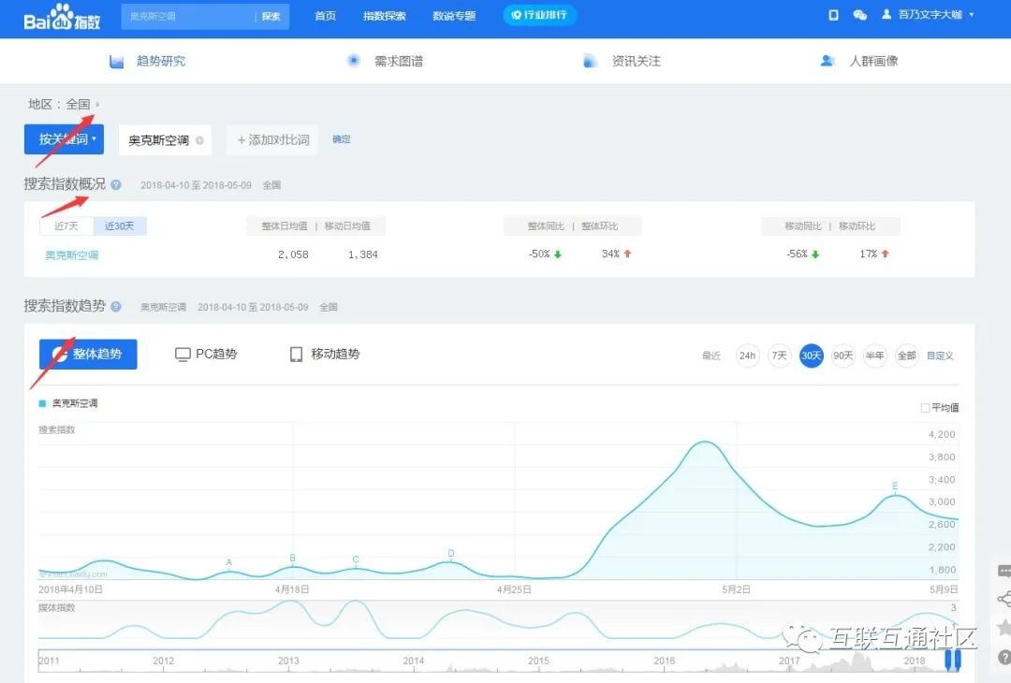Open 数说专题 in top navigation

pyautogui.click(x=454, y=16)
